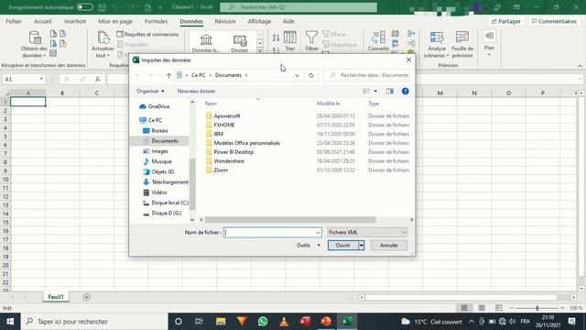Open Windows Start menu
The height and width of the screenshot is (330, 586).
point(10,322)
